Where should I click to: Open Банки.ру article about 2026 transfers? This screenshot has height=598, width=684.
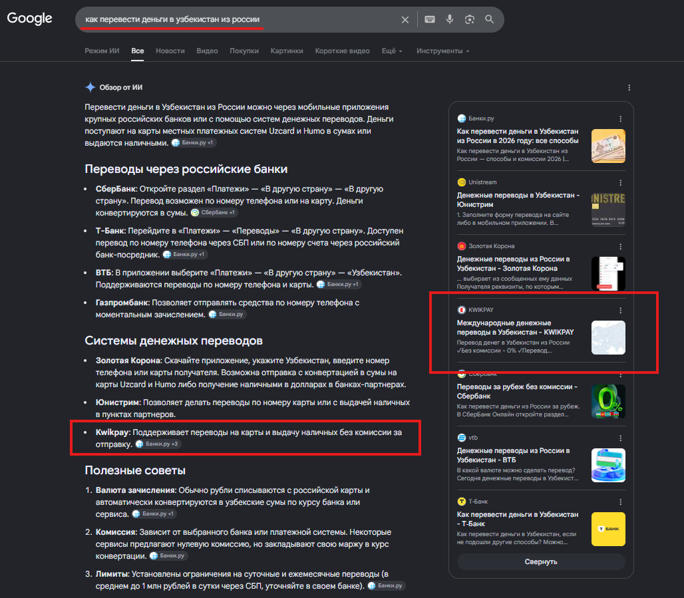[518, 136]
